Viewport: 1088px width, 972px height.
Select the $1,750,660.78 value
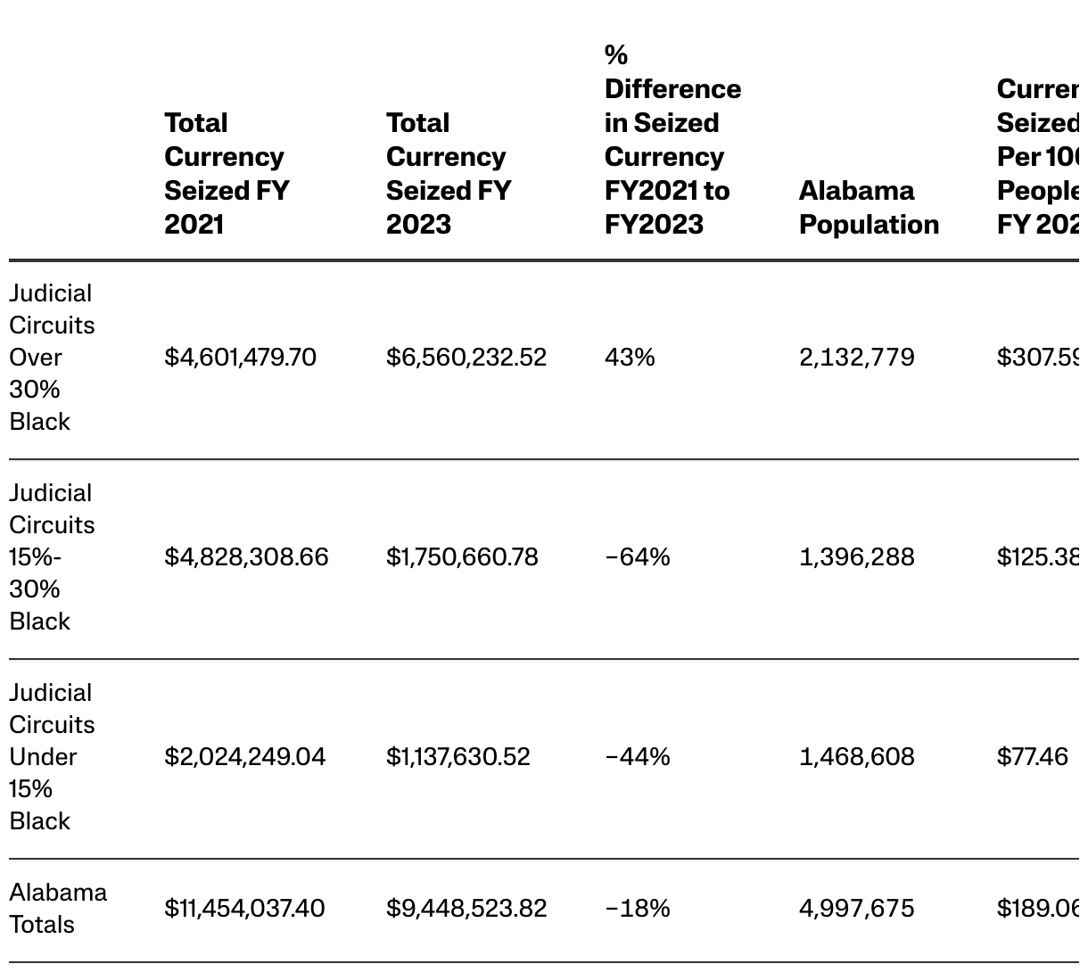pos(462,556)
